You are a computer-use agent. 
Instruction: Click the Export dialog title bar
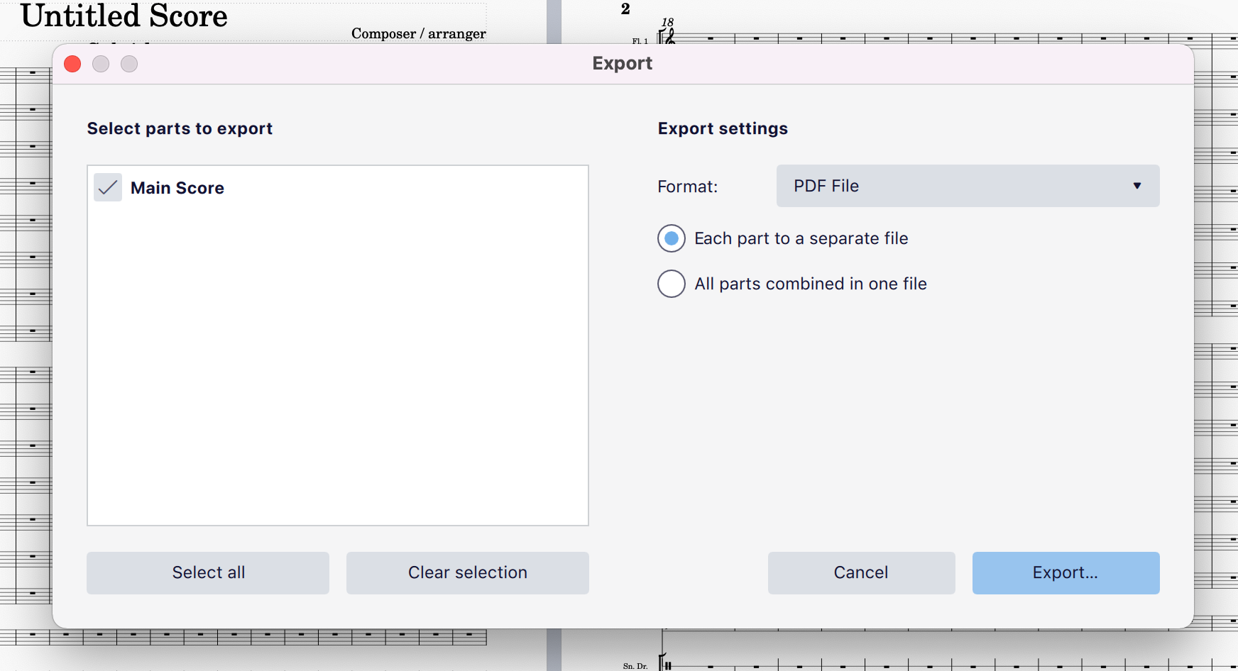(x=621, y=63)
